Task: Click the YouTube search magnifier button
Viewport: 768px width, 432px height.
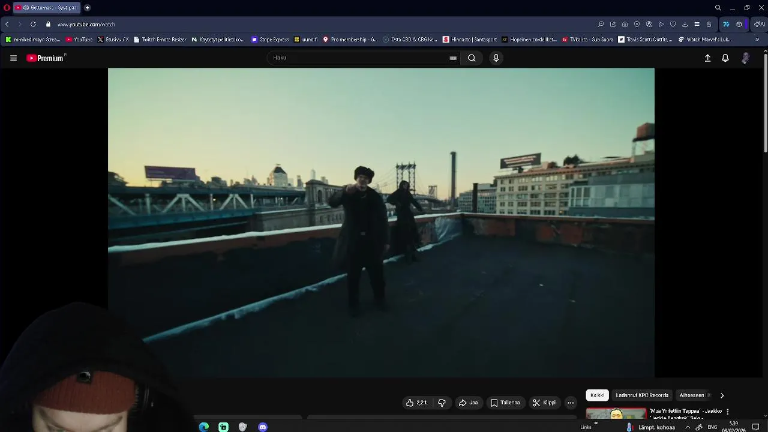Action: click(472, 58)
